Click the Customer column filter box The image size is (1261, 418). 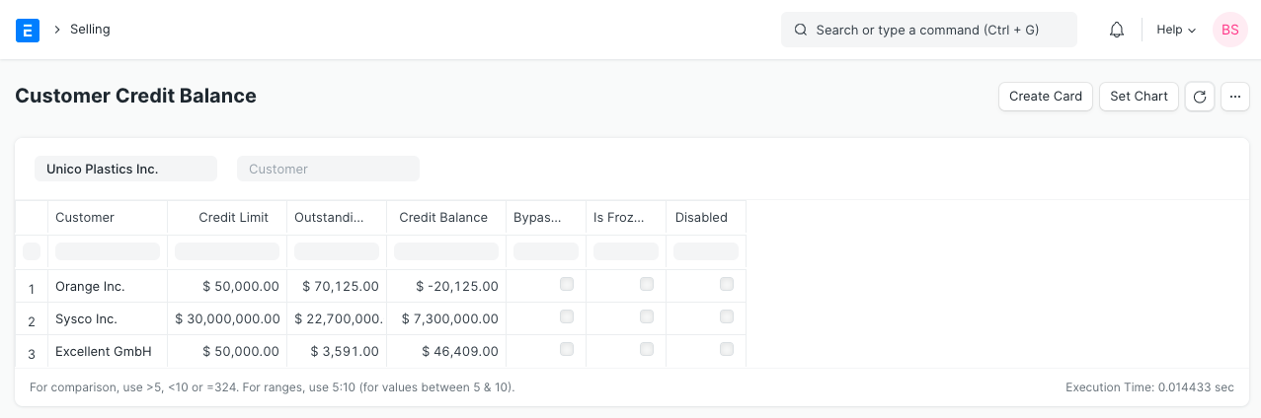[108, 251]
